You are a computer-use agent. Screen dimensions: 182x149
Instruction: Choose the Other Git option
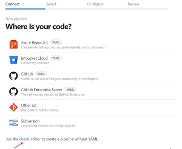(x=92, y=107)
